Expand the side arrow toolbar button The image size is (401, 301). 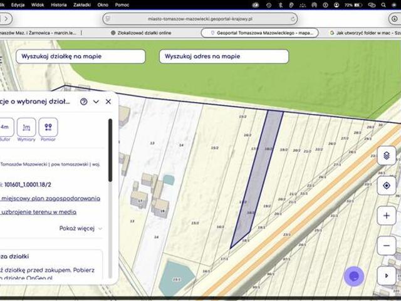pyautogui.click(x=387, y=275)
